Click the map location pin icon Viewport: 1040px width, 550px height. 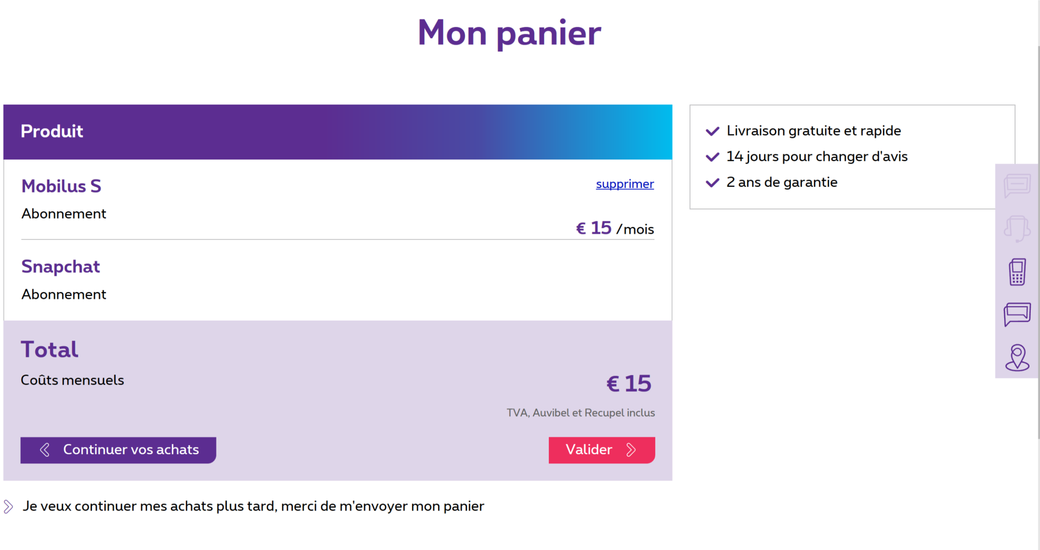pos(1017,358)
